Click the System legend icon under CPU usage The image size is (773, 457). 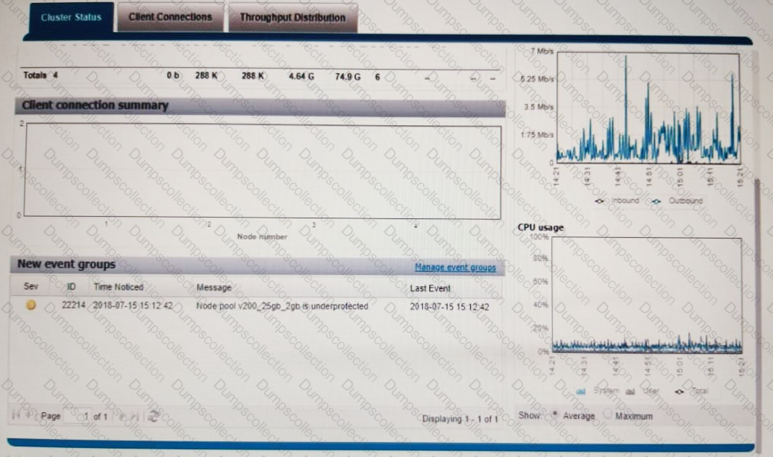(581, 390)
